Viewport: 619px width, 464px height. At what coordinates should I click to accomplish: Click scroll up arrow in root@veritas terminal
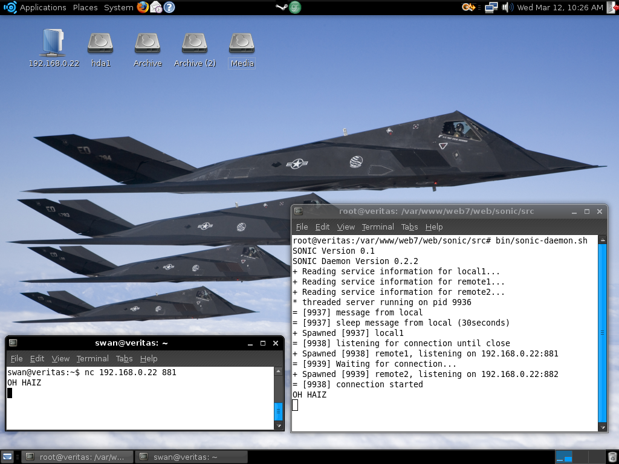click(x=602, y=239)
